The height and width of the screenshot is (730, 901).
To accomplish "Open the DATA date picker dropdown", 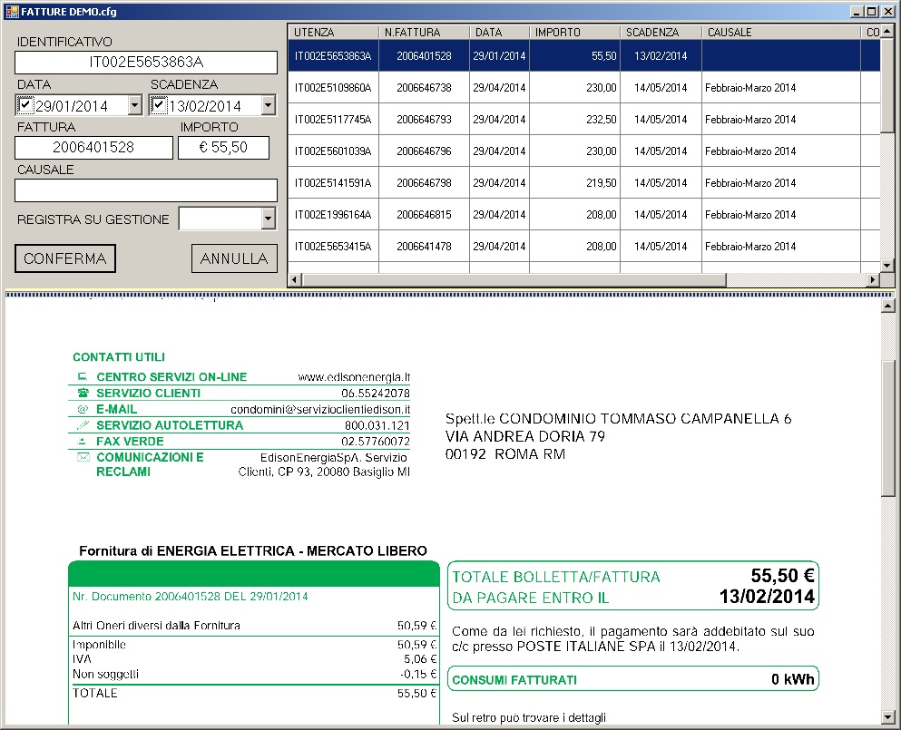I will [134, 106].
